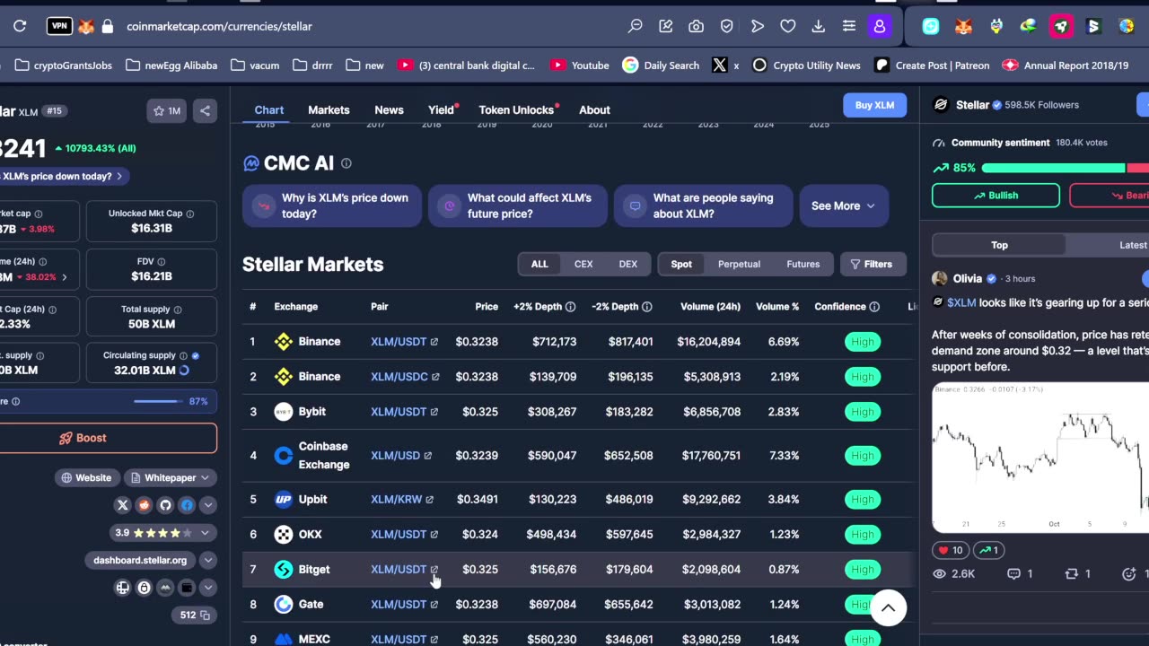
Task: Expand explorers chevron beside dashboard.stellar.org
Action: pos(207,560)
